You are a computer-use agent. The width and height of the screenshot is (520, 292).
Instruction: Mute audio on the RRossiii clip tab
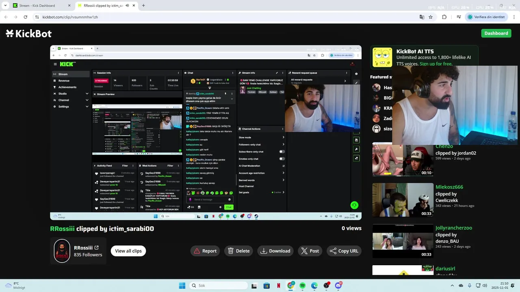[127, 5]
